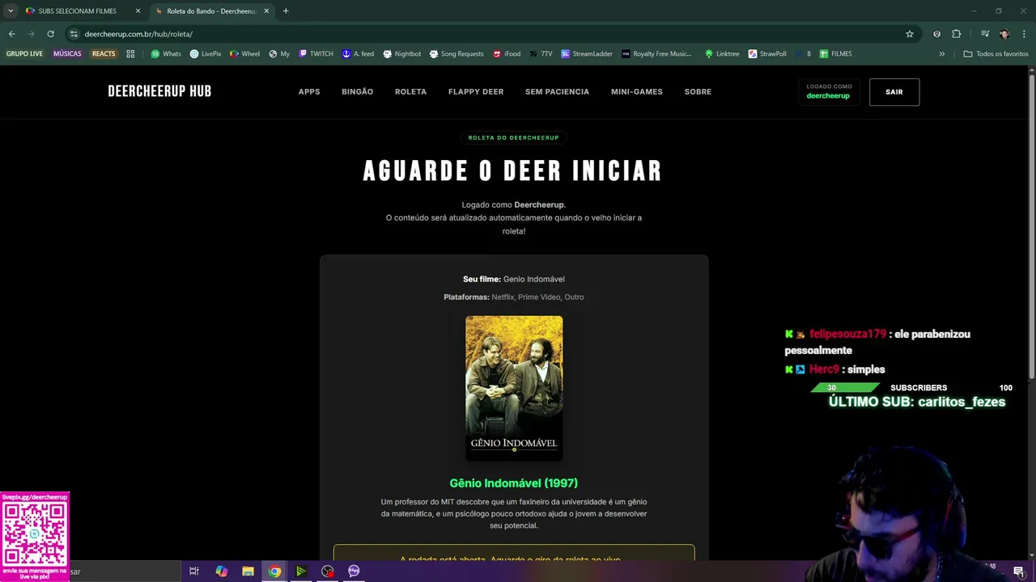Open the Chrome profile avatar
The width and height of the screenshot is (1036, 582).
(x=1004, y=34)
